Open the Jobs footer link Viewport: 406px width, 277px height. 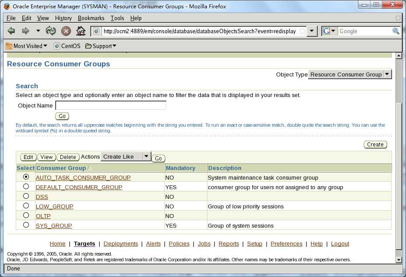click(x=204, y=244)
